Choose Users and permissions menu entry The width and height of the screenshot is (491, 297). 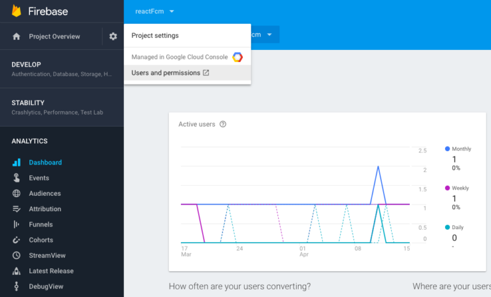pos(170,73)
